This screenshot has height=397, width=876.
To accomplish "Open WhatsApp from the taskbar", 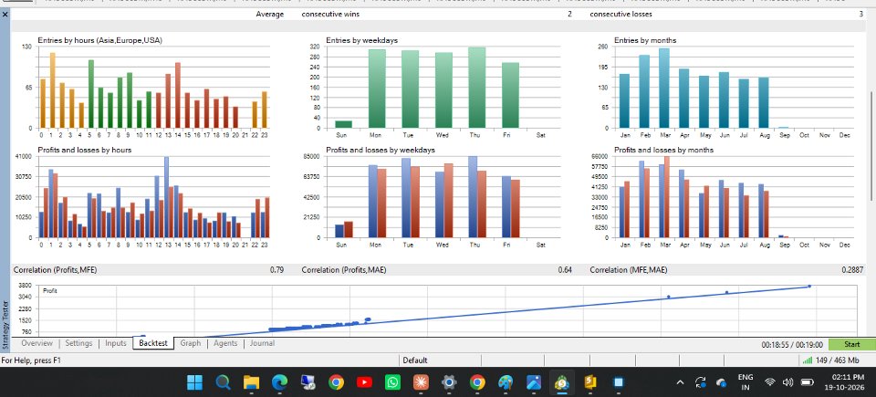I will click(x=392, y=382).
